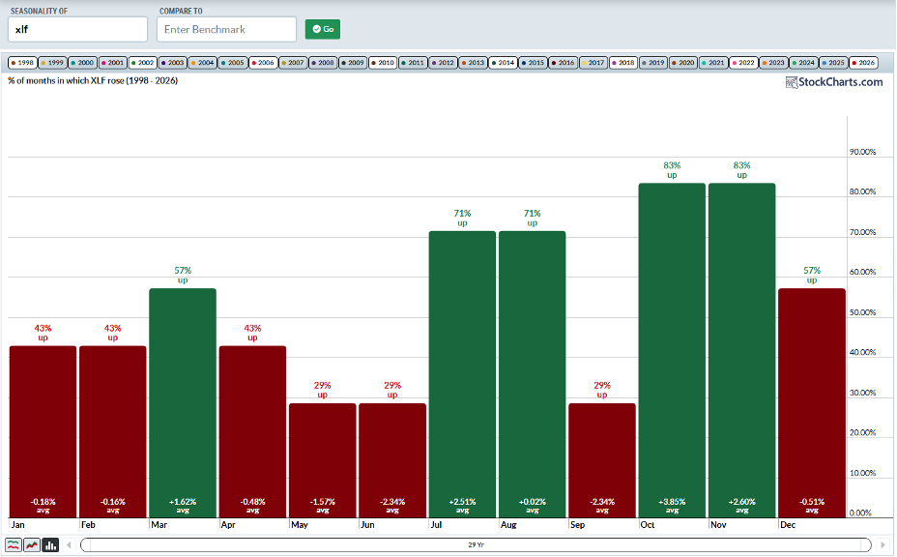
Task: Toggle the 2021 year chip
Action: point(713,63)
